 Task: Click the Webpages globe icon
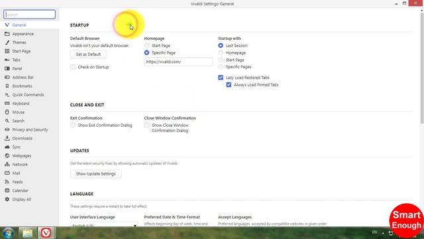pyautogui.click(x=7, y=156)
